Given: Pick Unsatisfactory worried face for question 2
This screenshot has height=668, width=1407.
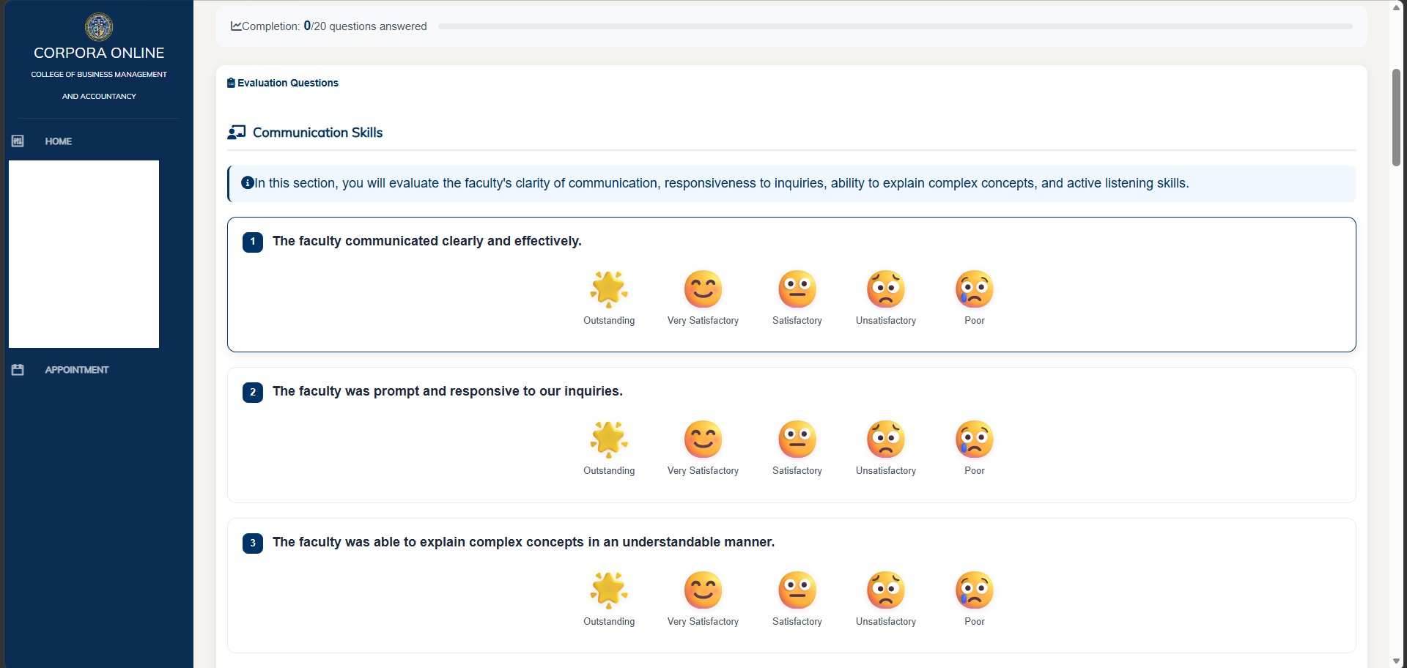Looking at the screenshot, I should [x=886, y=439].
